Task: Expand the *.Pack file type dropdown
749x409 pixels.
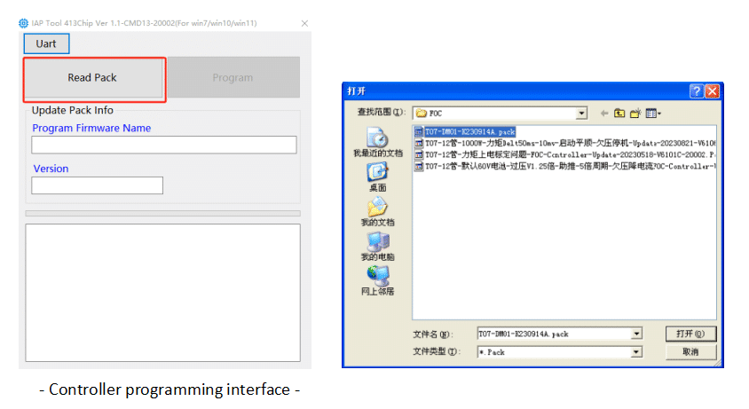Action: (636, 352)
